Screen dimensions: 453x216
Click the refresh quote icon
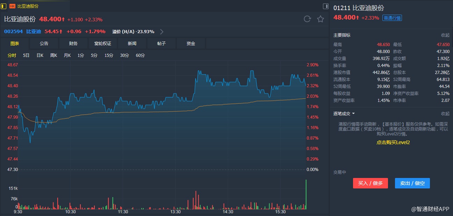(307, 19)
